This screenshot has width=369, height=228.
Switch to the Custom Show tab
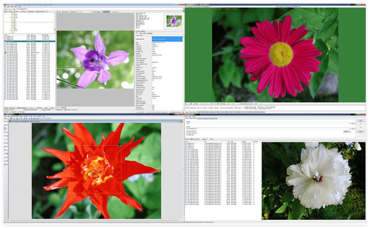250,112
